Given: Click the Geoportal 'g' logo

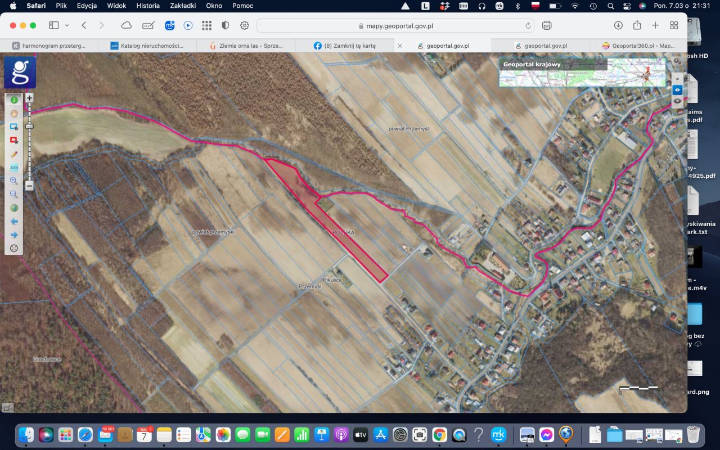Looking at the screenshot, I should [x=20, y=72].
